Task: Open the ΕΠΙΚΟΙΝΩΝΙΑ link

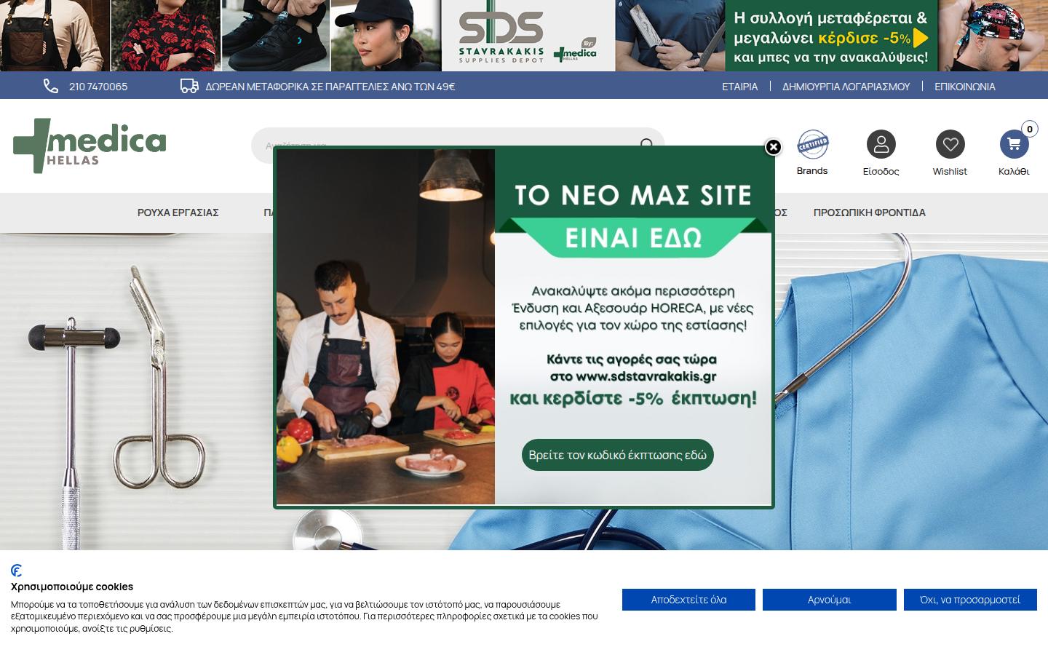Action: pyautogui.click(x=965, y=87)
